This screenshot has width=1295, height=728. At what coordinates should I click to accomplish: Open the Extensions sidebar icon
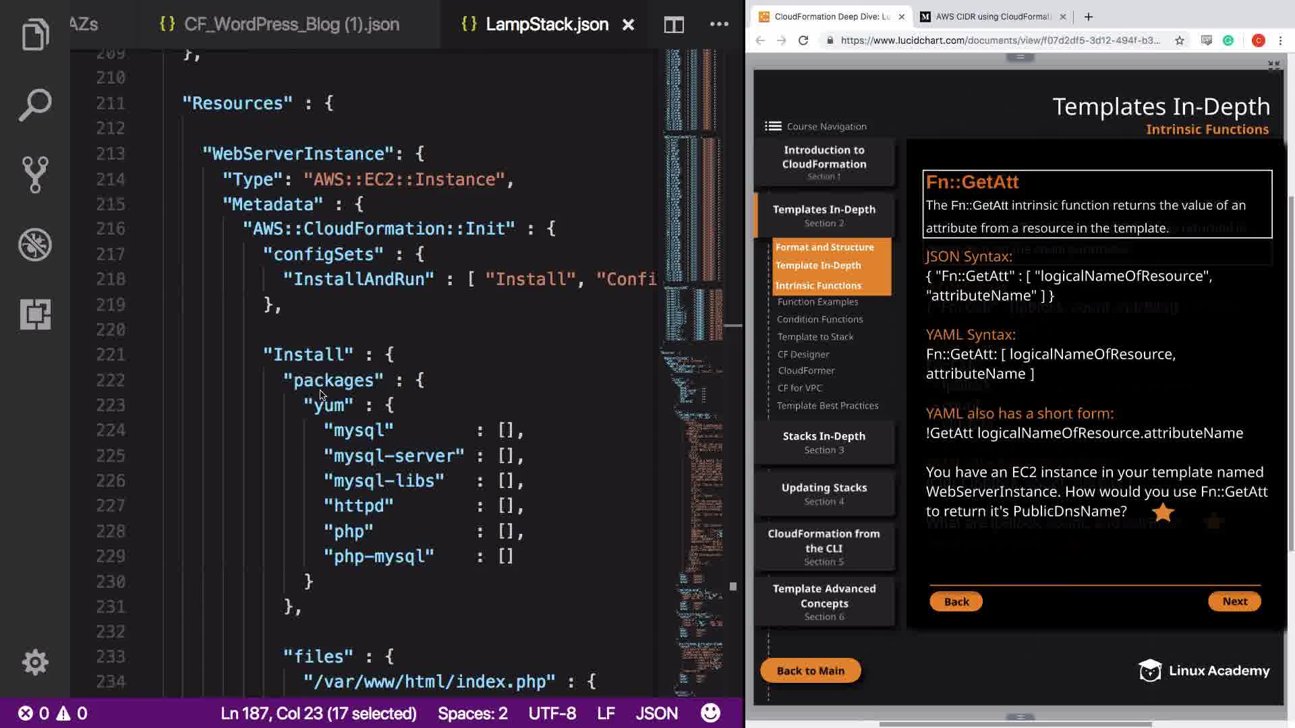pyautogui.click(x=35, y=314)
